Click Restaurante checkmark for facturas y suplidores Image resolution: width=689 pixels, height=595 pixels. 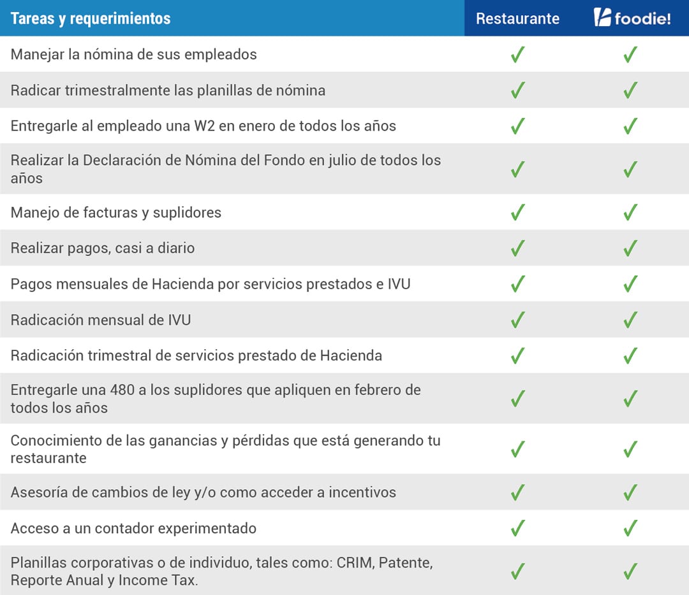pyautogui.click(x=518, y=212)
